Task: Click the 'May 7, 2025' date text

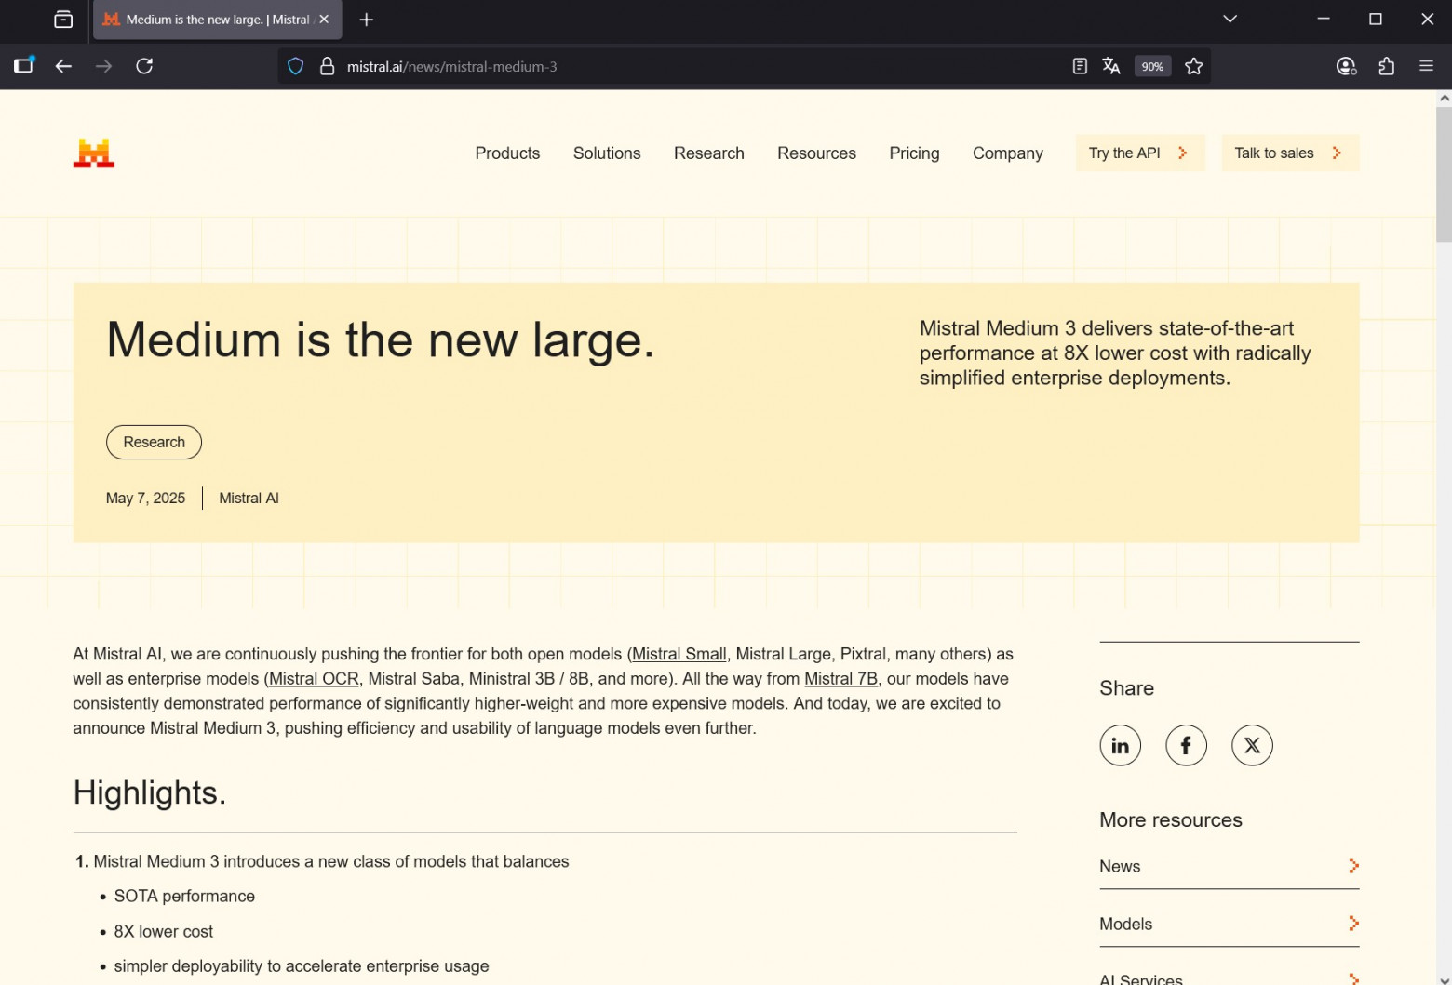Action: [145, 499]
